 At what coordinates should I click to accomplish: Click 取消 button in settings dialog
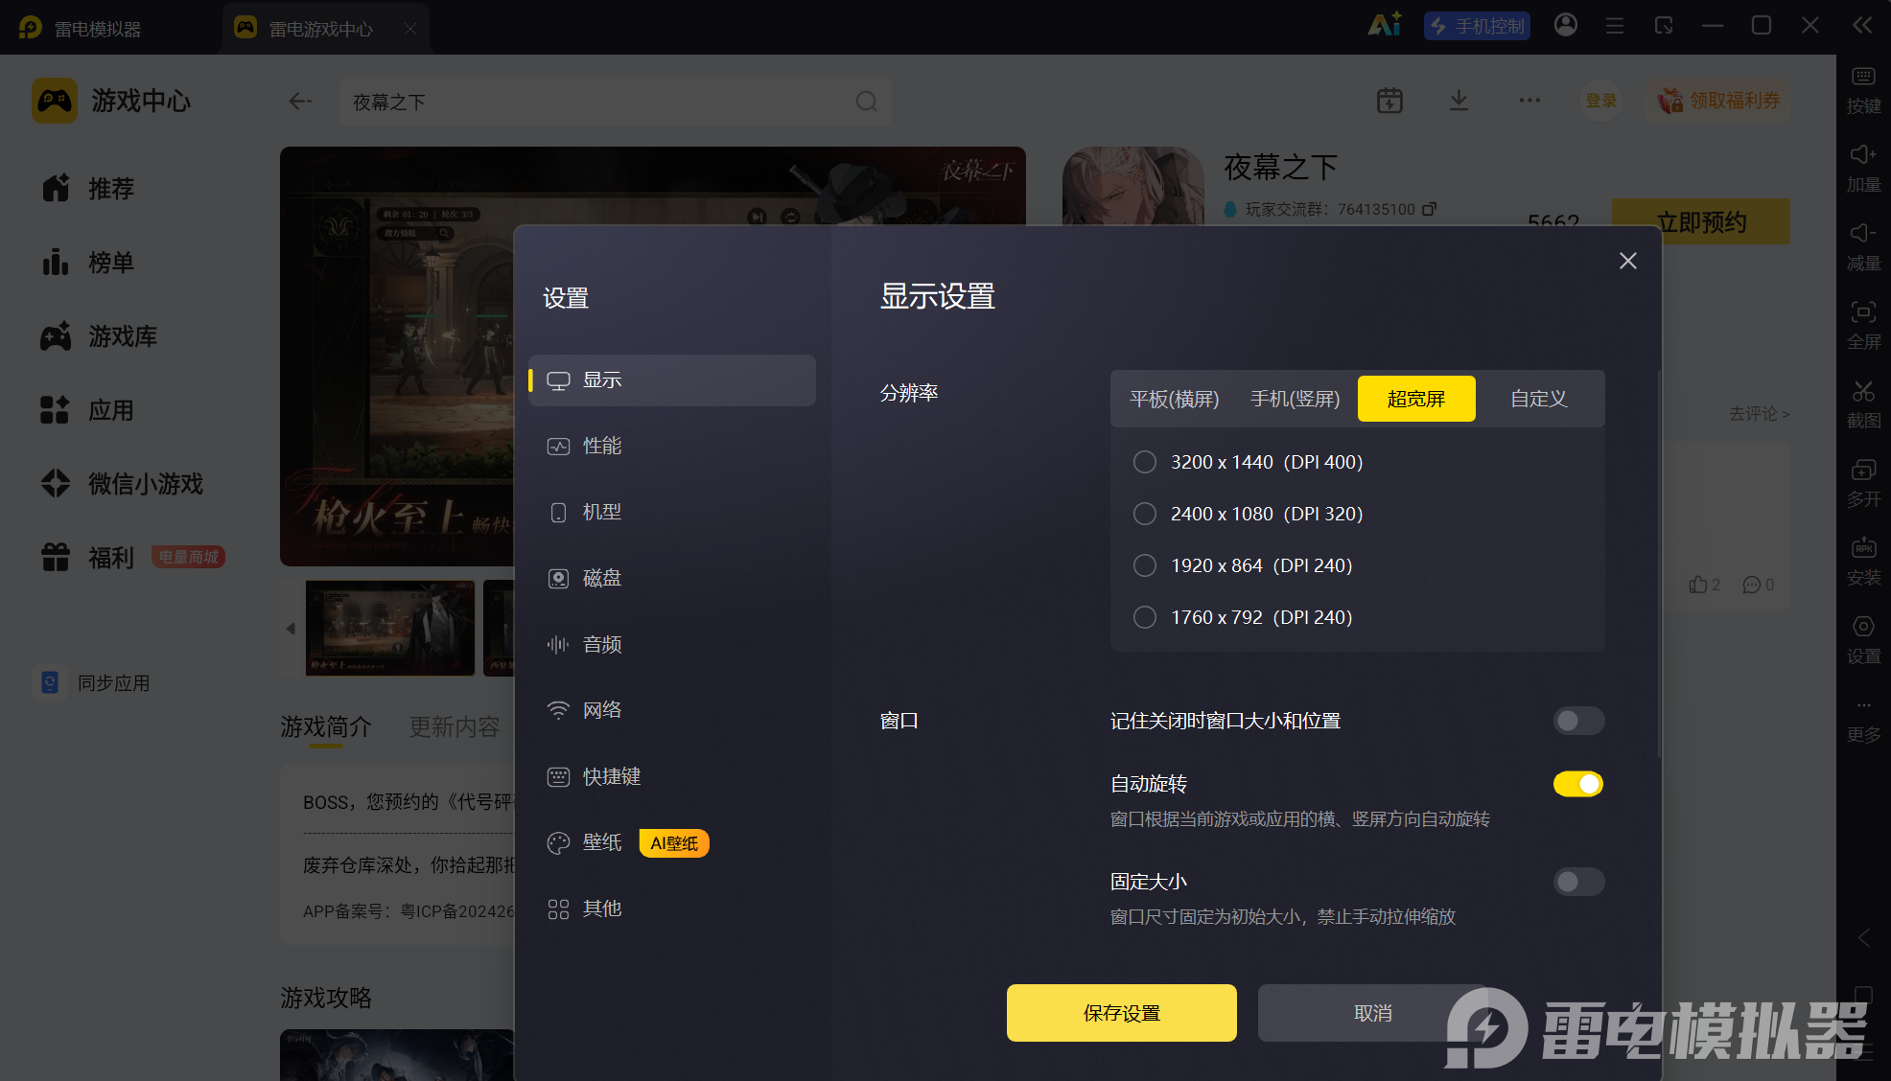click(x=1373, y=1013)
